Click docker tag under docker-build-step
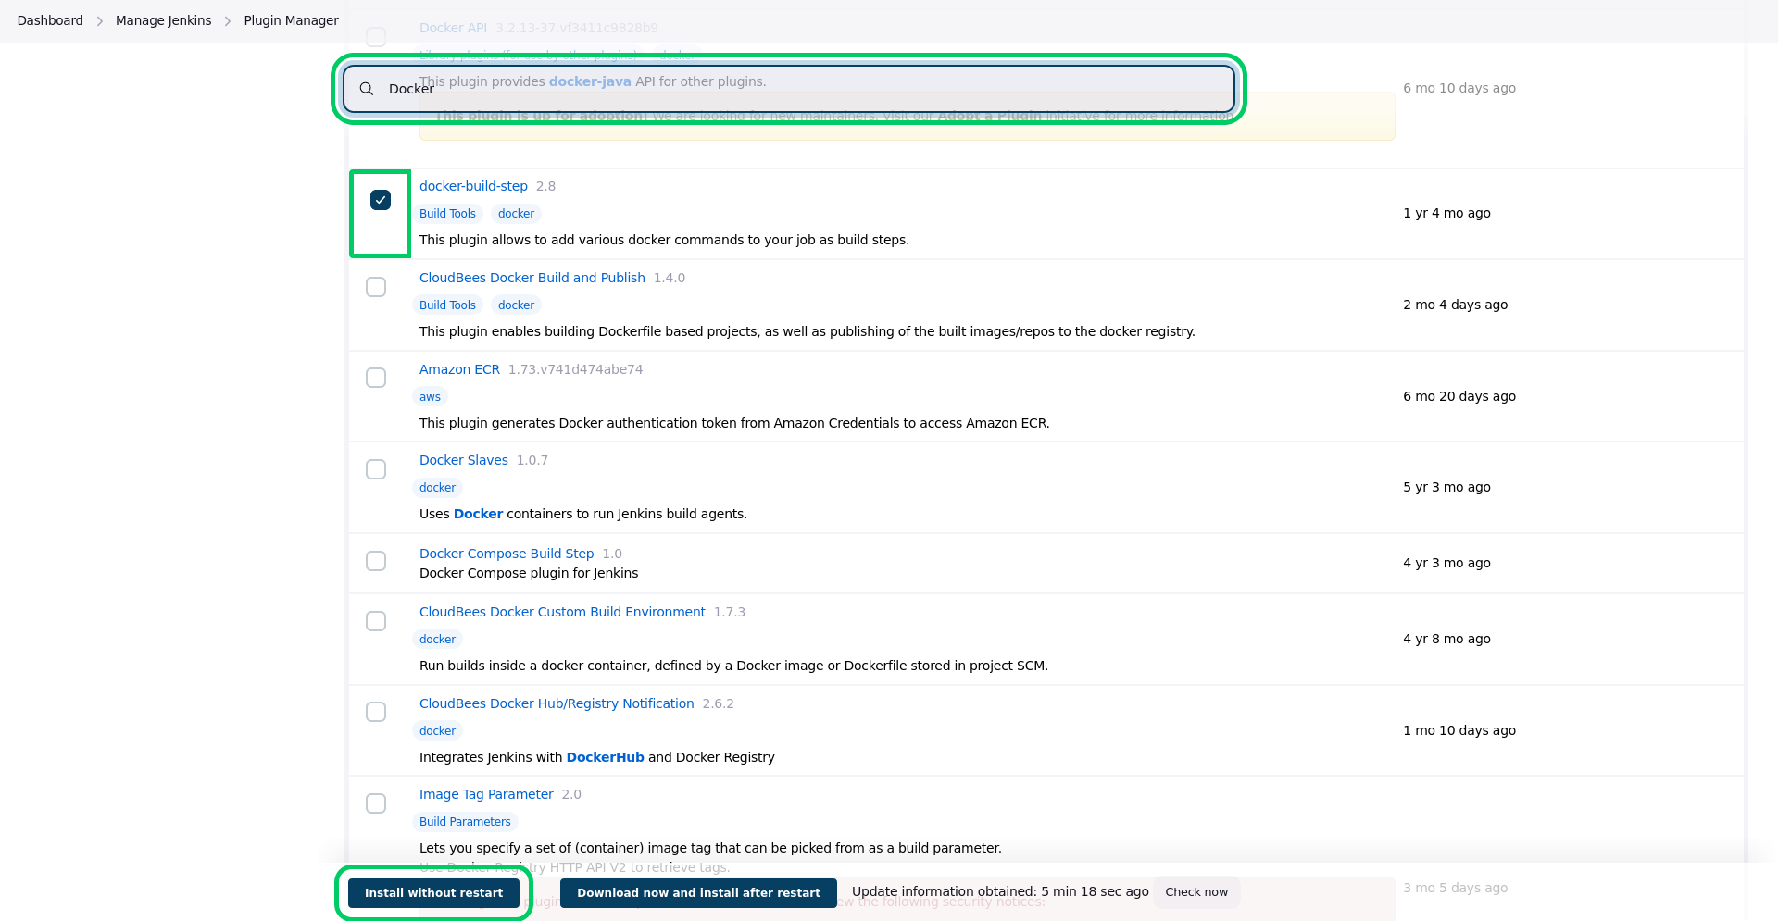The height and width of the screenshot is (921, 1778). coord(516,214)
